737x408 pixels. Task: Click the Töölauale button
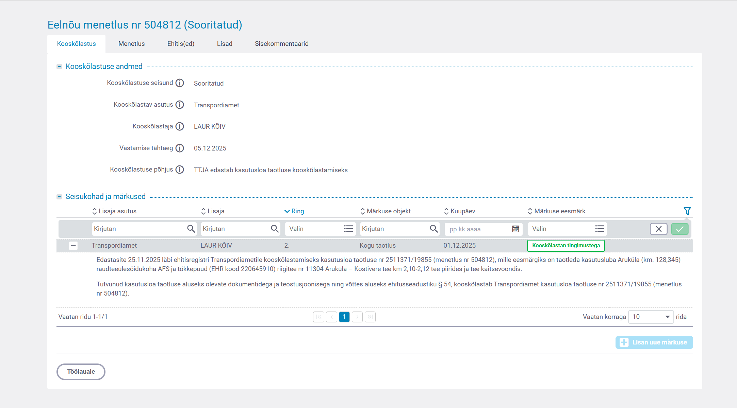pos(81,372)
